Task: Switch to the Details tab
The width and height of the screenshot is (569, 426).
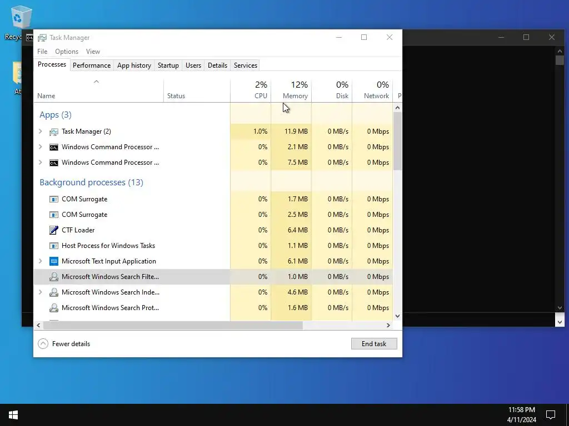Action: click(217, 65)
